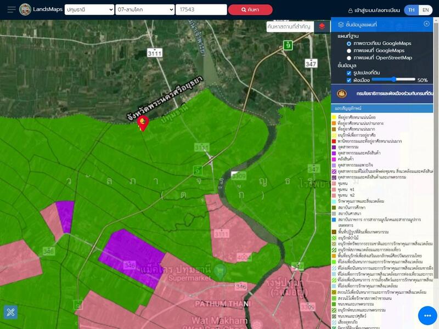439x329 pixels.
Task: Click the red parcel location pin
Action: point(143,123)
